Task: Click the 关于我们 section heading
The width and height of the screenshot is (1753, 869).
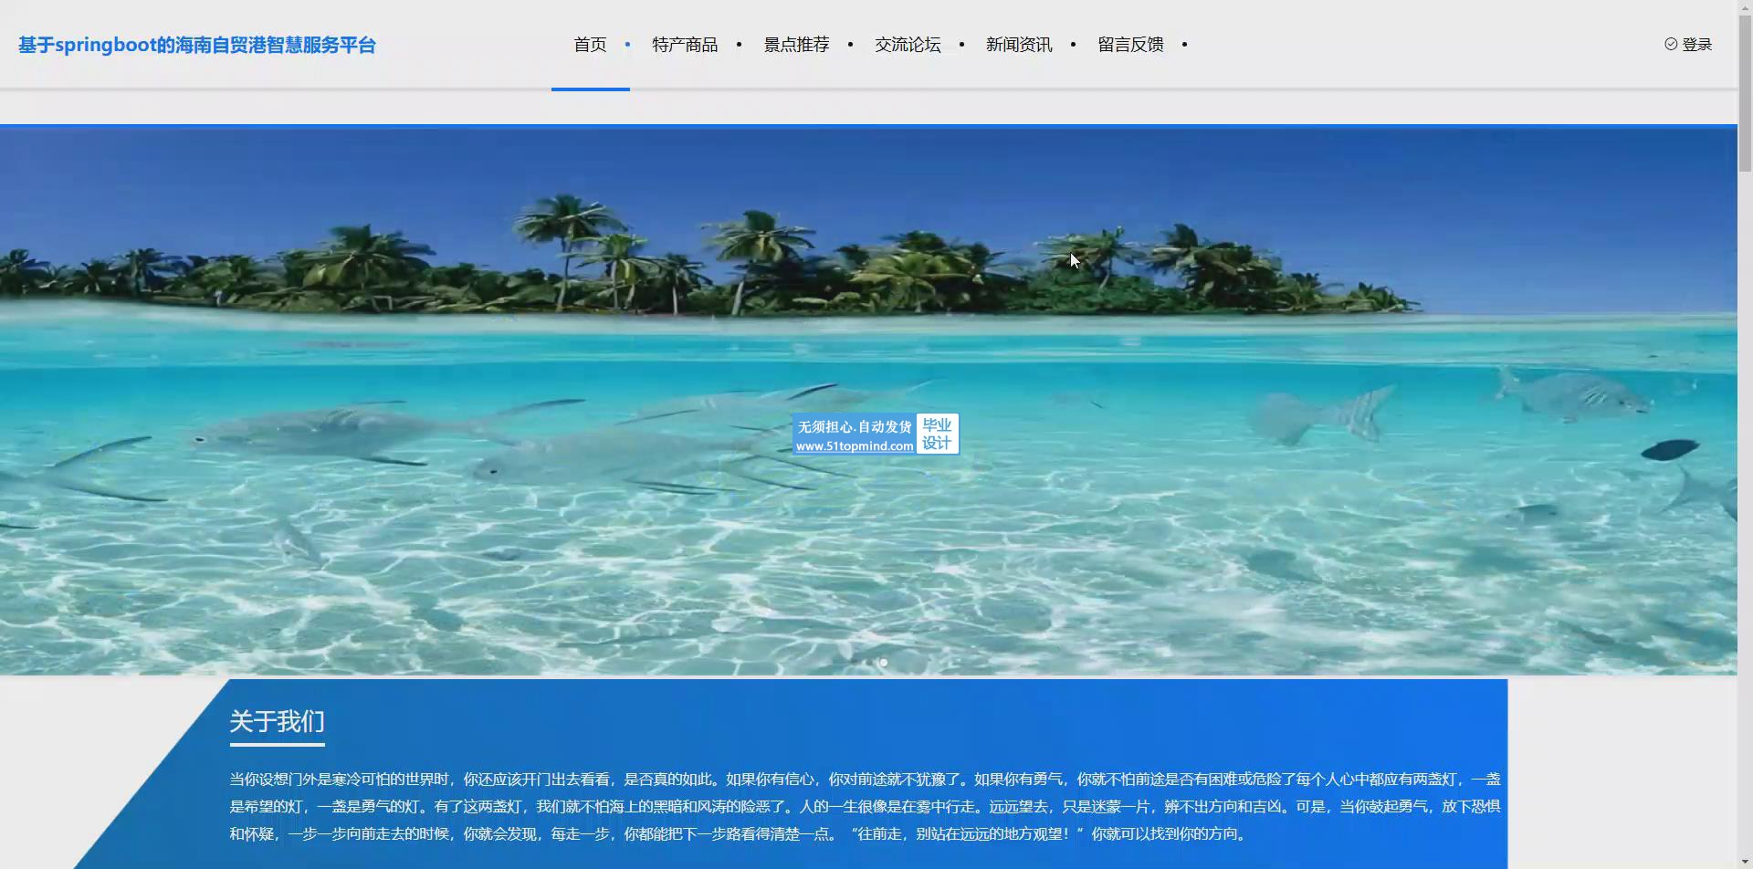Action: point(277,722)
